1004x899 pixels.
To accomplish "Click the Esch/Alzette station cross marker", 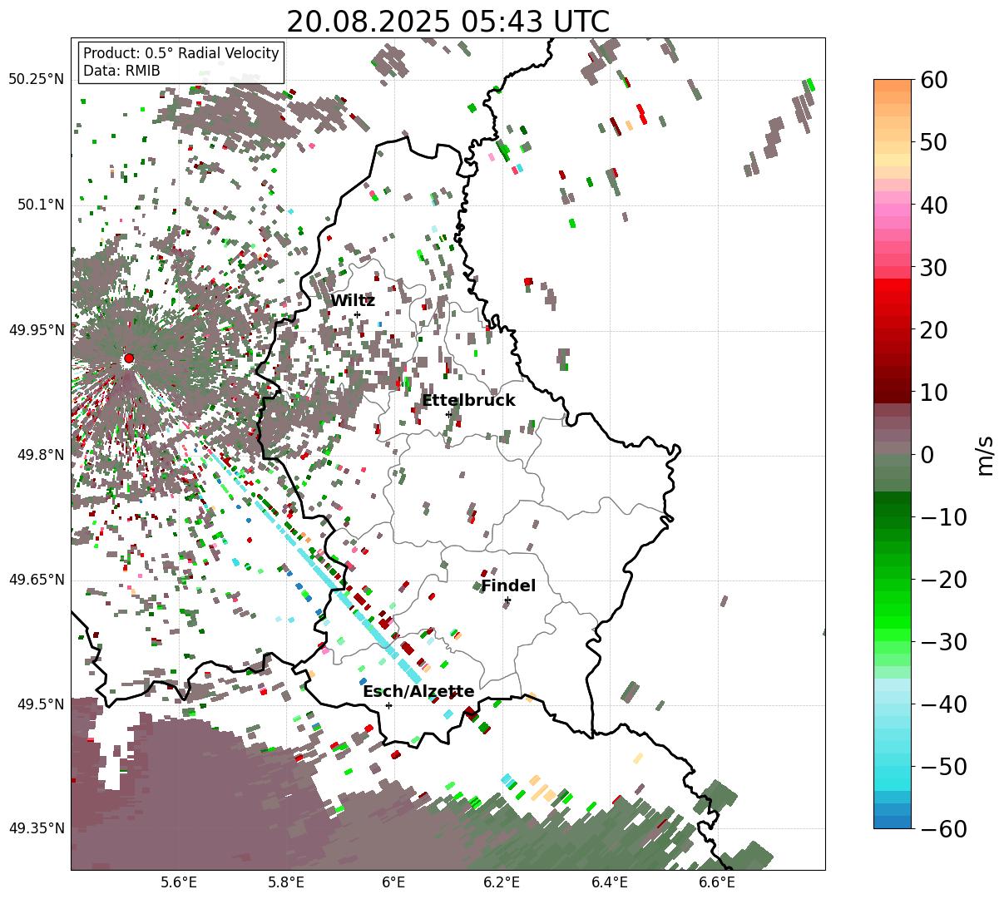I will coord(388,705).
